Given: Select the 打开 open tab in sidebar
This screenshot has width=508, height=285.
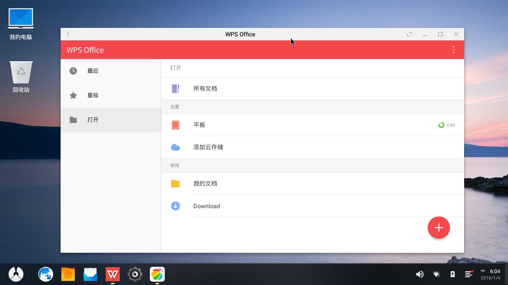Looking at the screenshot, I should (111, 120).
